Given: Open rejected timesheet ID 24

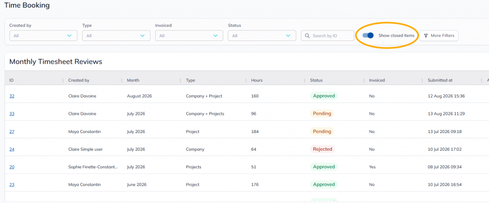Looking at the screenshot, I should click(12, 149).
